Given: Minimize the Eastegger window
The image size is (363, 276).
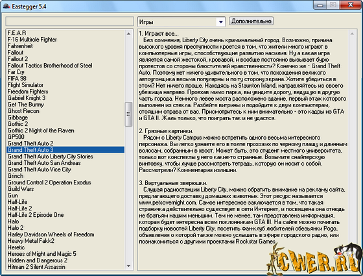Looking at the screenshot, I should tap(320, 5).
